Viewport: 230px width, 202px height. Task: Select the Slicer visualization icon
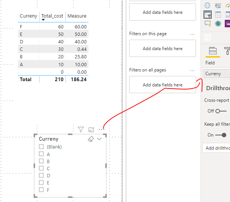pos(208,15)
